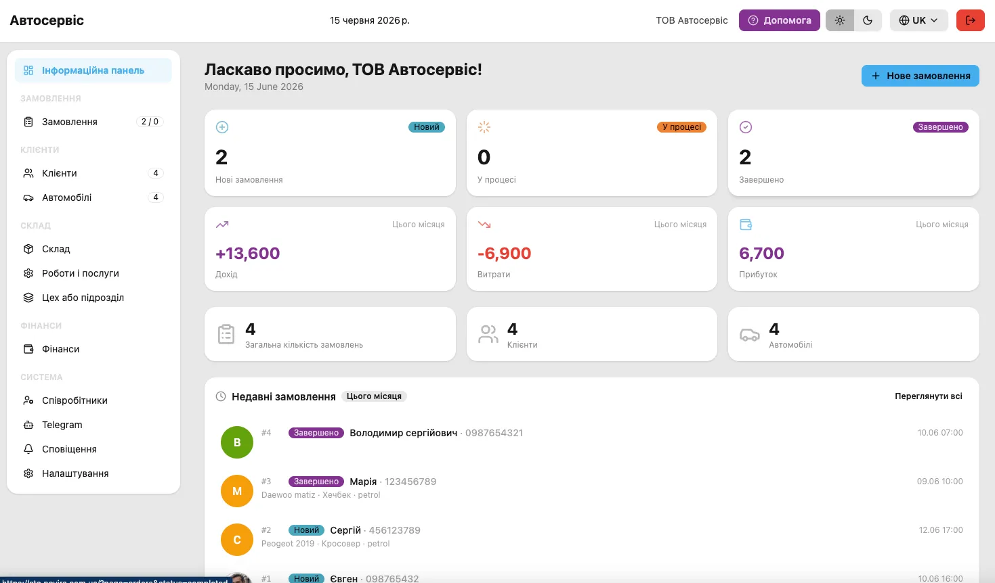Click Автосервіс logo in header

click(47, 20)
